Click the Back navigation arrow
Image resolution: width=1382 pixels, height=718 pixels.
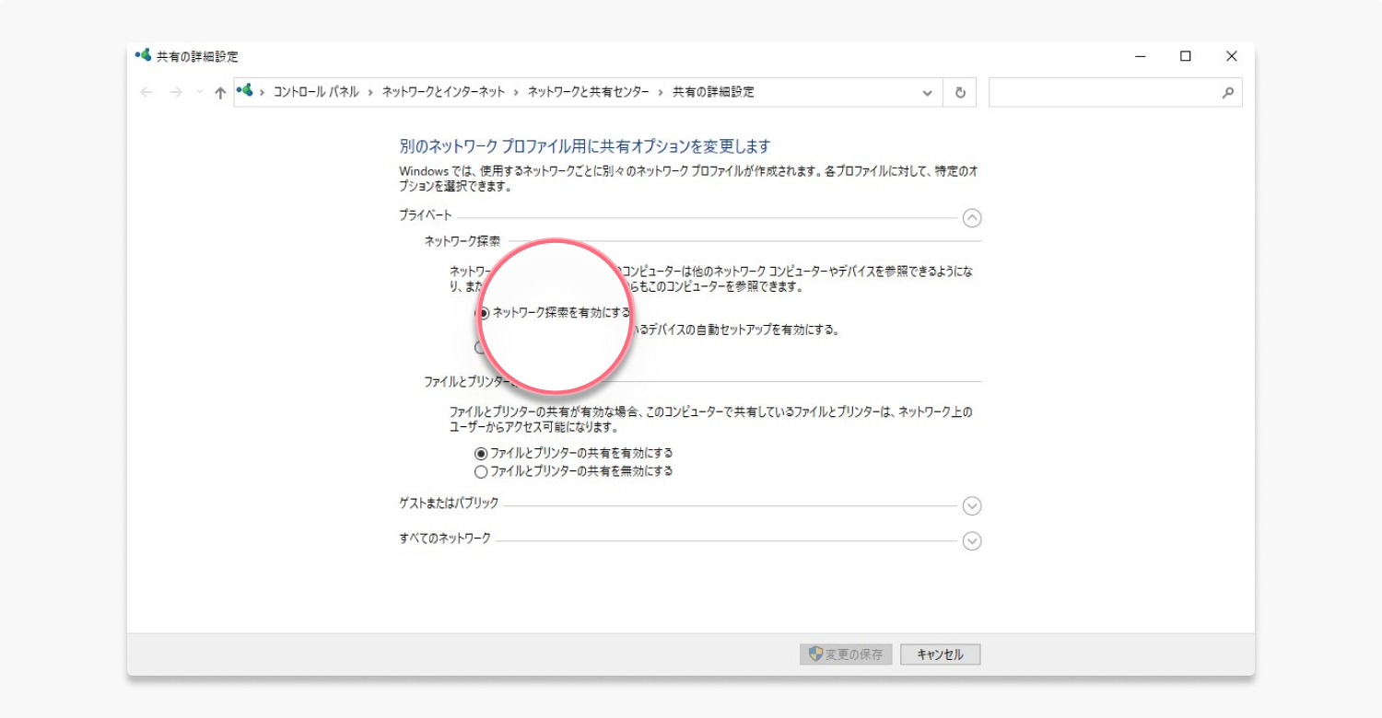[x=146, y=92]
